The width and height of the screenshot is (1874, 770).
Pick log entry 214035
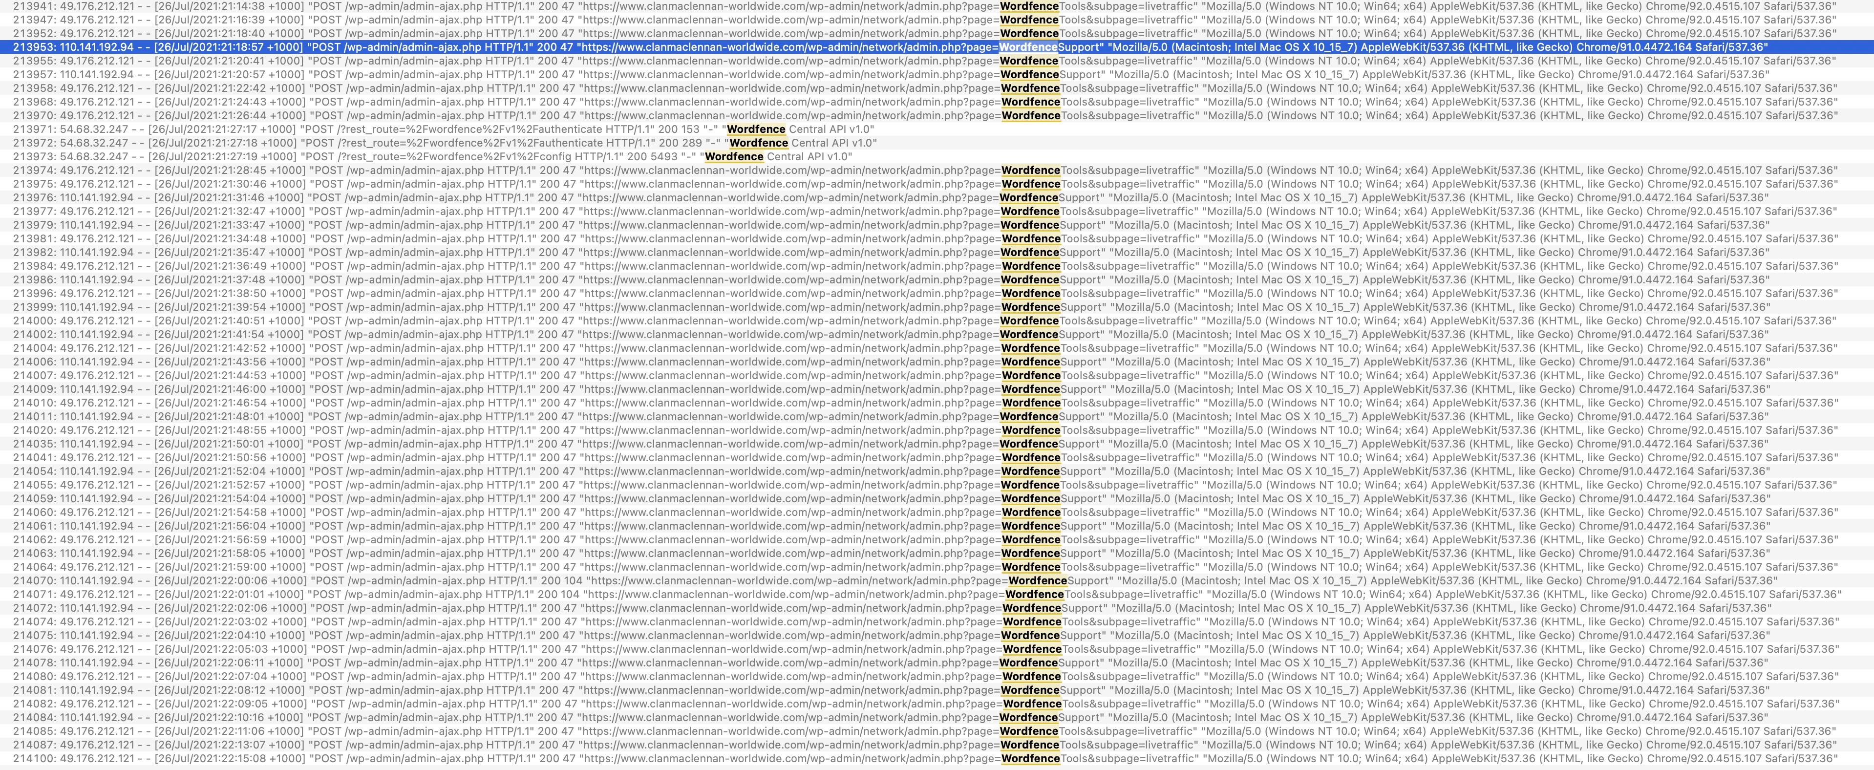pos(937,444)
